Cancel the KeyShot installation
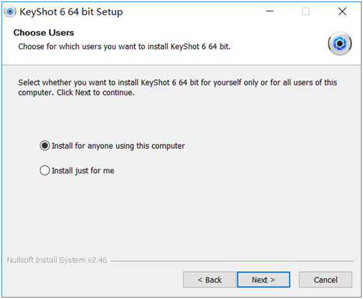This screenshot has height=299, width=363. point(325,280)
